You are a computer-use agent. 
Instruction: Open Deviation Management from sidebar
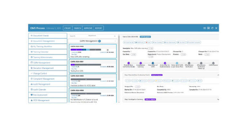[x=48, y=68]
